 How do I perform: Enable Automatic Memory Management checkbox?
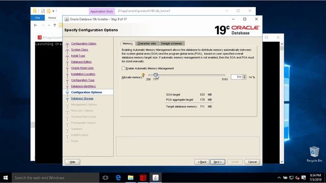click(x=123, y=68)
